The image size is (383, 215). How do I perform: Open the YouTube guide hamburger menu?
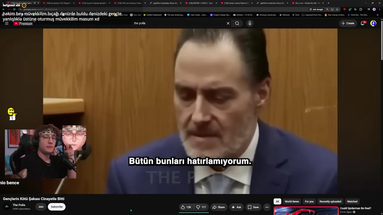coord(7,23)
